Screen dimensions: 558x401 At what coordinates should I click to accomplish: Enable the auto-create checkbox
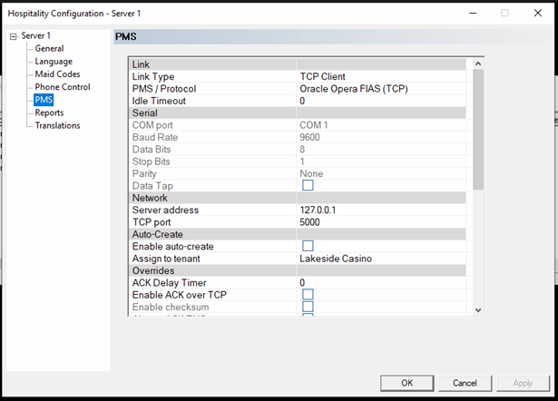[308, 246]
